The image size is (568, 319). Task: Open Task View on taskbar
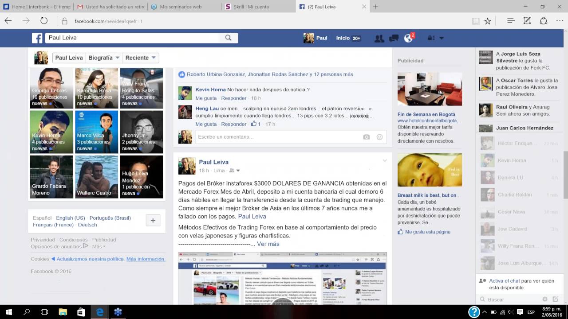click(44, 312)
